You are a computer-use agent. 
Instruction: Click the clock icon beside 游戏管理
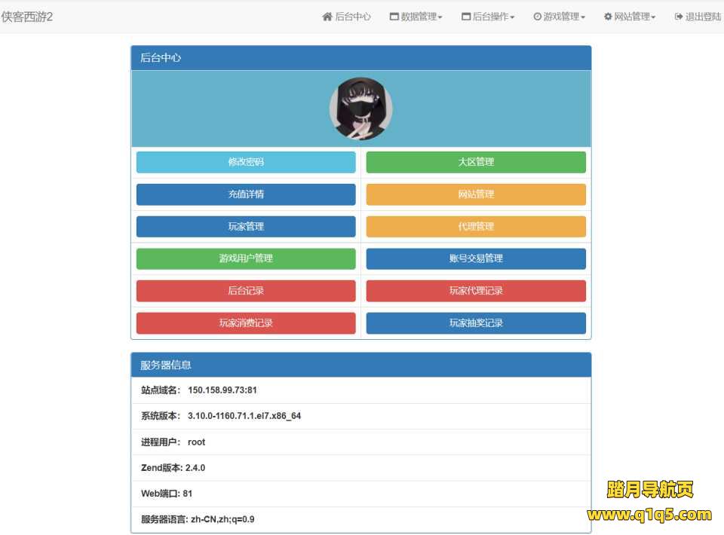click(x=537, y=16)
